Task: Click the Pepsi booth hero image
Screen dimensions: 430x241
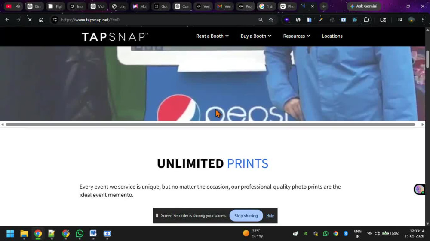Action: click(212, 84)
